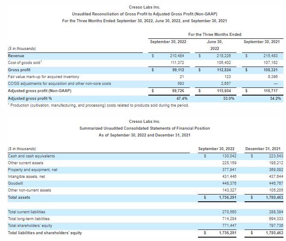Click the Property and equipment, net label
This screenshot has width=286, height=241.
coord(32,170)
